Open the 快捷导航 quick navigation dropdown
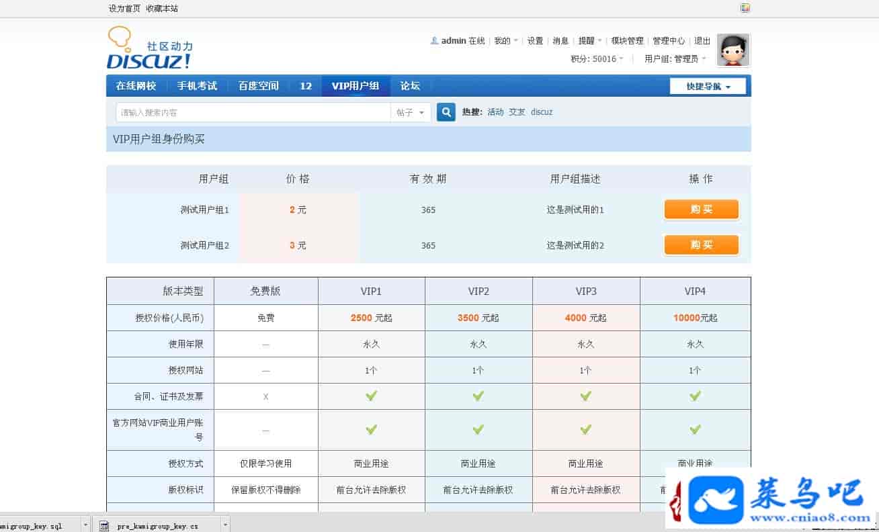879x532 pixels. coord(708,86)
